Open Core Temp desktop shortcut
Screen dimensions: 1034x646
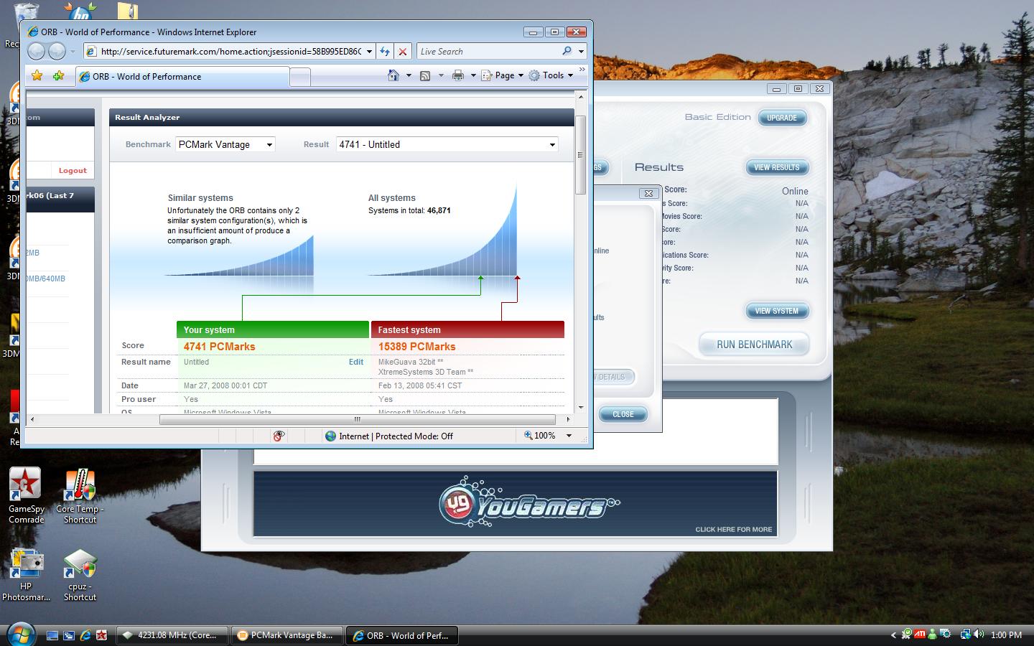[80, 496]
